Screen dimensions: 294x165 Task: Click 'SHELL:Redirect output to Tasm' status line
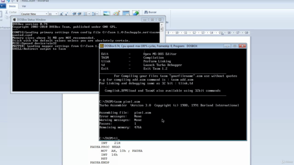pyautogui.click(x=39, y=49)
